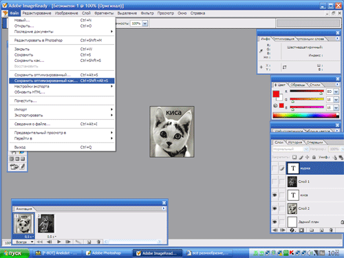The width and height of the screenshot is (344, 258).
Task: Click rewind to first frame button
Action: [40, 241]
